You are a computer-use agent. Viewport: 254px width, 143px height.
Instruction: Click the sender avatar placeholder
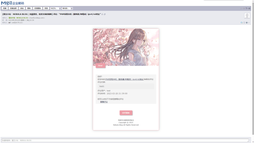tap(247, 16)
